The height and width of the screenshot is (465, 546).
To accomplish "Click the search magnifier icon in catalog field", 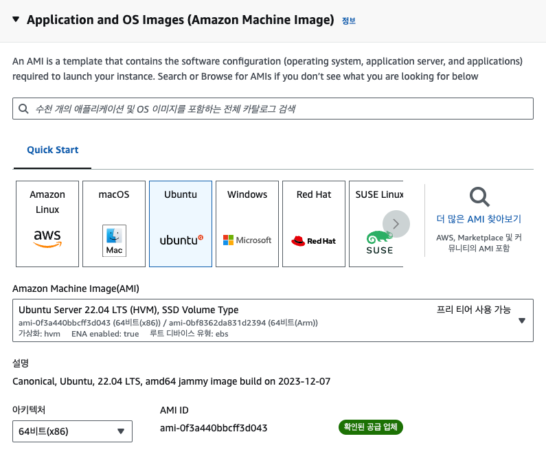I will click(23, 109).
